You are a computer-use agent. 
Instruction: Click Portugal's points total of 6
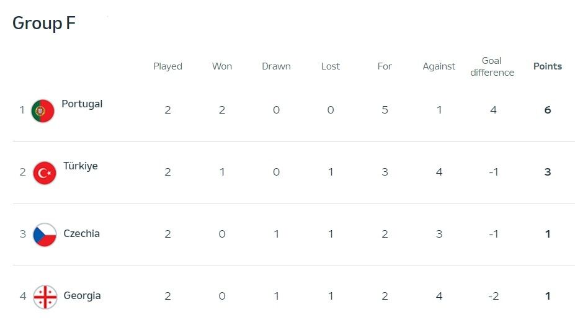pos(547,110)
